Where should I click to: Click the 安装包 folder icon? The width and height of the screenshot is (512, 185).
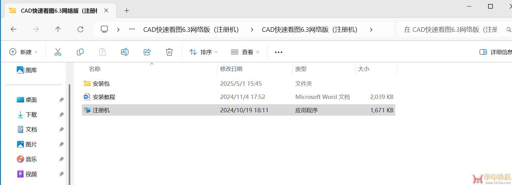coord(87,84)
